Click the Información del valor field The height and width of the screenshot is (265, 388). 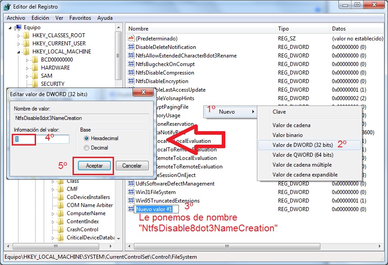pos(41,139)
